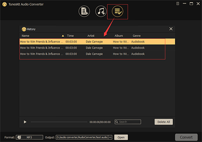Click the Name column sort arrow

pos(63,36)
